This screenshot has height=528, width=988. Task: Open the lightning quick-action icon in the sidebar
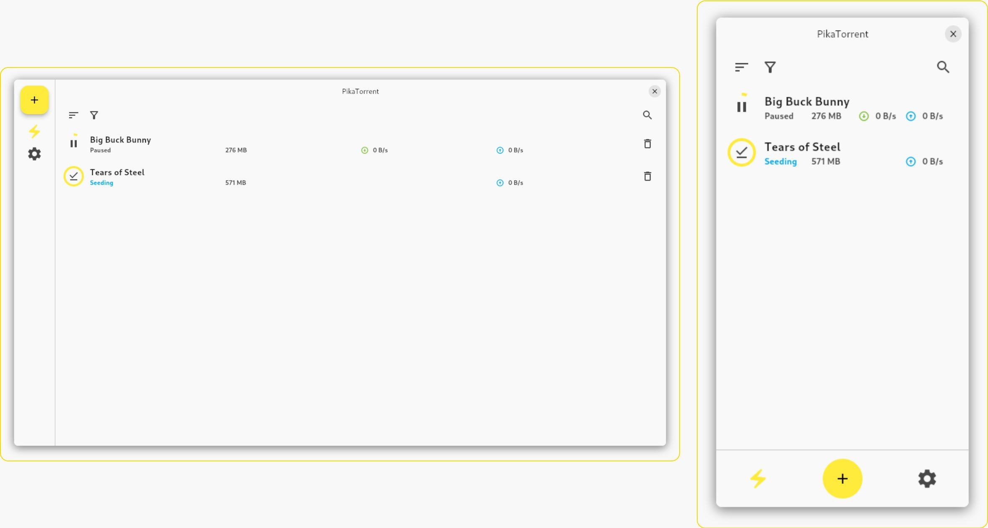[x=34, y=131]
